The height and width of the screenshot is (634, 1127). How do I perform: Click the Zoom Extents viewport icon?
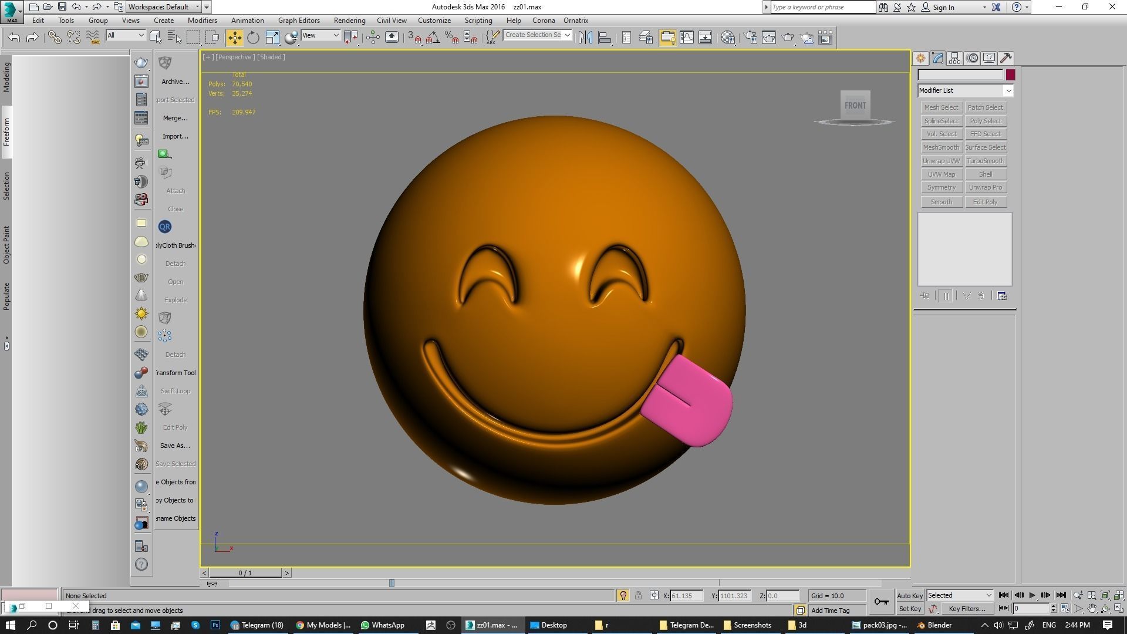tap(1105, 595)
